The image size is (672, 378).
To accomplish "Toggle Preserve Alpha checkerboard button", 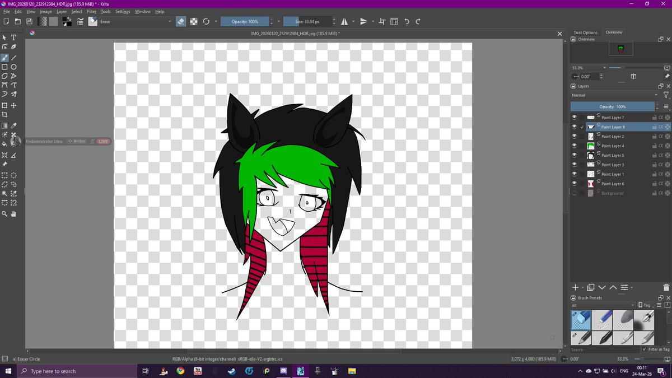I will coord(193,21).
